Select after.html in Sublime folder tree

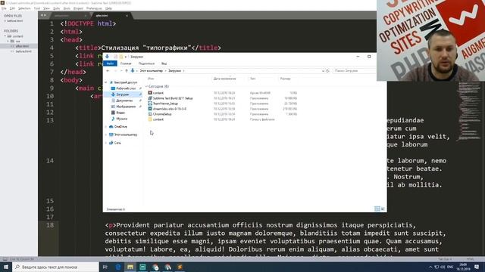pyautogui.click(x=22, y=46)
